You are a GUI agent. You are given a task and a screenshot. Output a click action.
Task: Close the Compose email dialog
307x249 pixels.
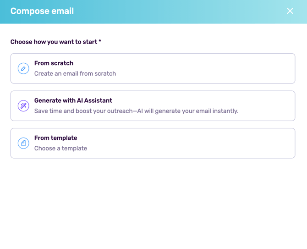coord(290,11)
